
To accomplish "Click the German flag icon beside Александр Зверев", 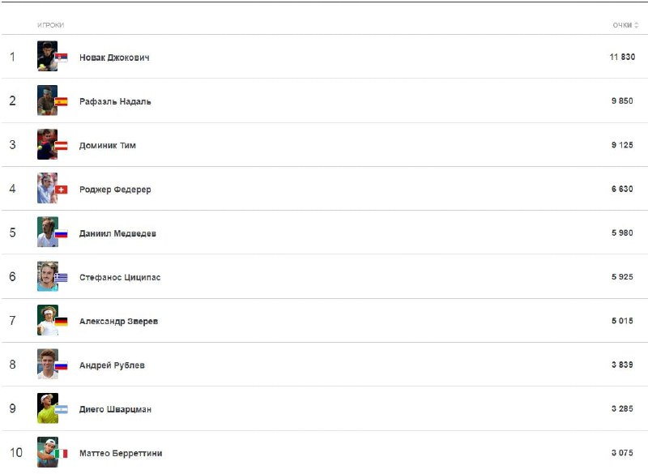I will coord(62,322).
